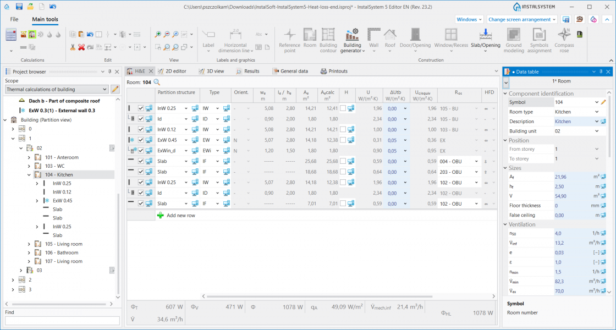The height and width of the screenshot is (330, 616).
Task: Click the magnifier next to Room 104
Action: click(x=157, y=82)
